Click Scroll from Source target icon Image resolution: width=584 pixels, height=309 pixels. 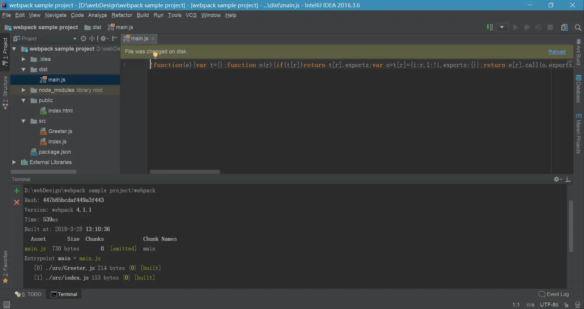point(83,38)
